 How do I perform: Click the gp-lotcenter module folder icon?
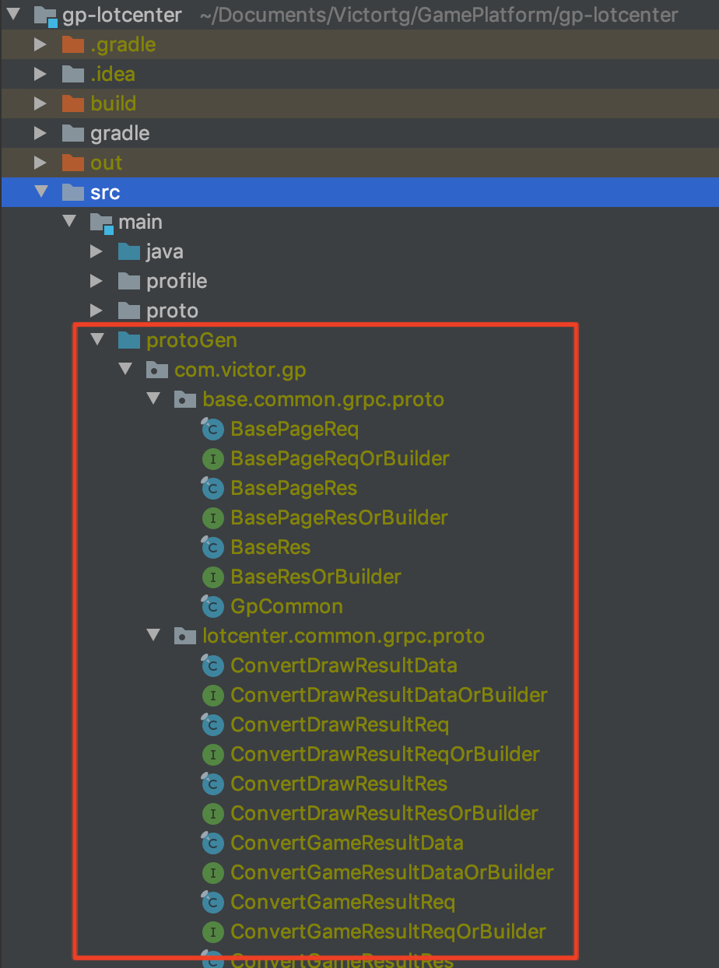(x=46, y=16)
